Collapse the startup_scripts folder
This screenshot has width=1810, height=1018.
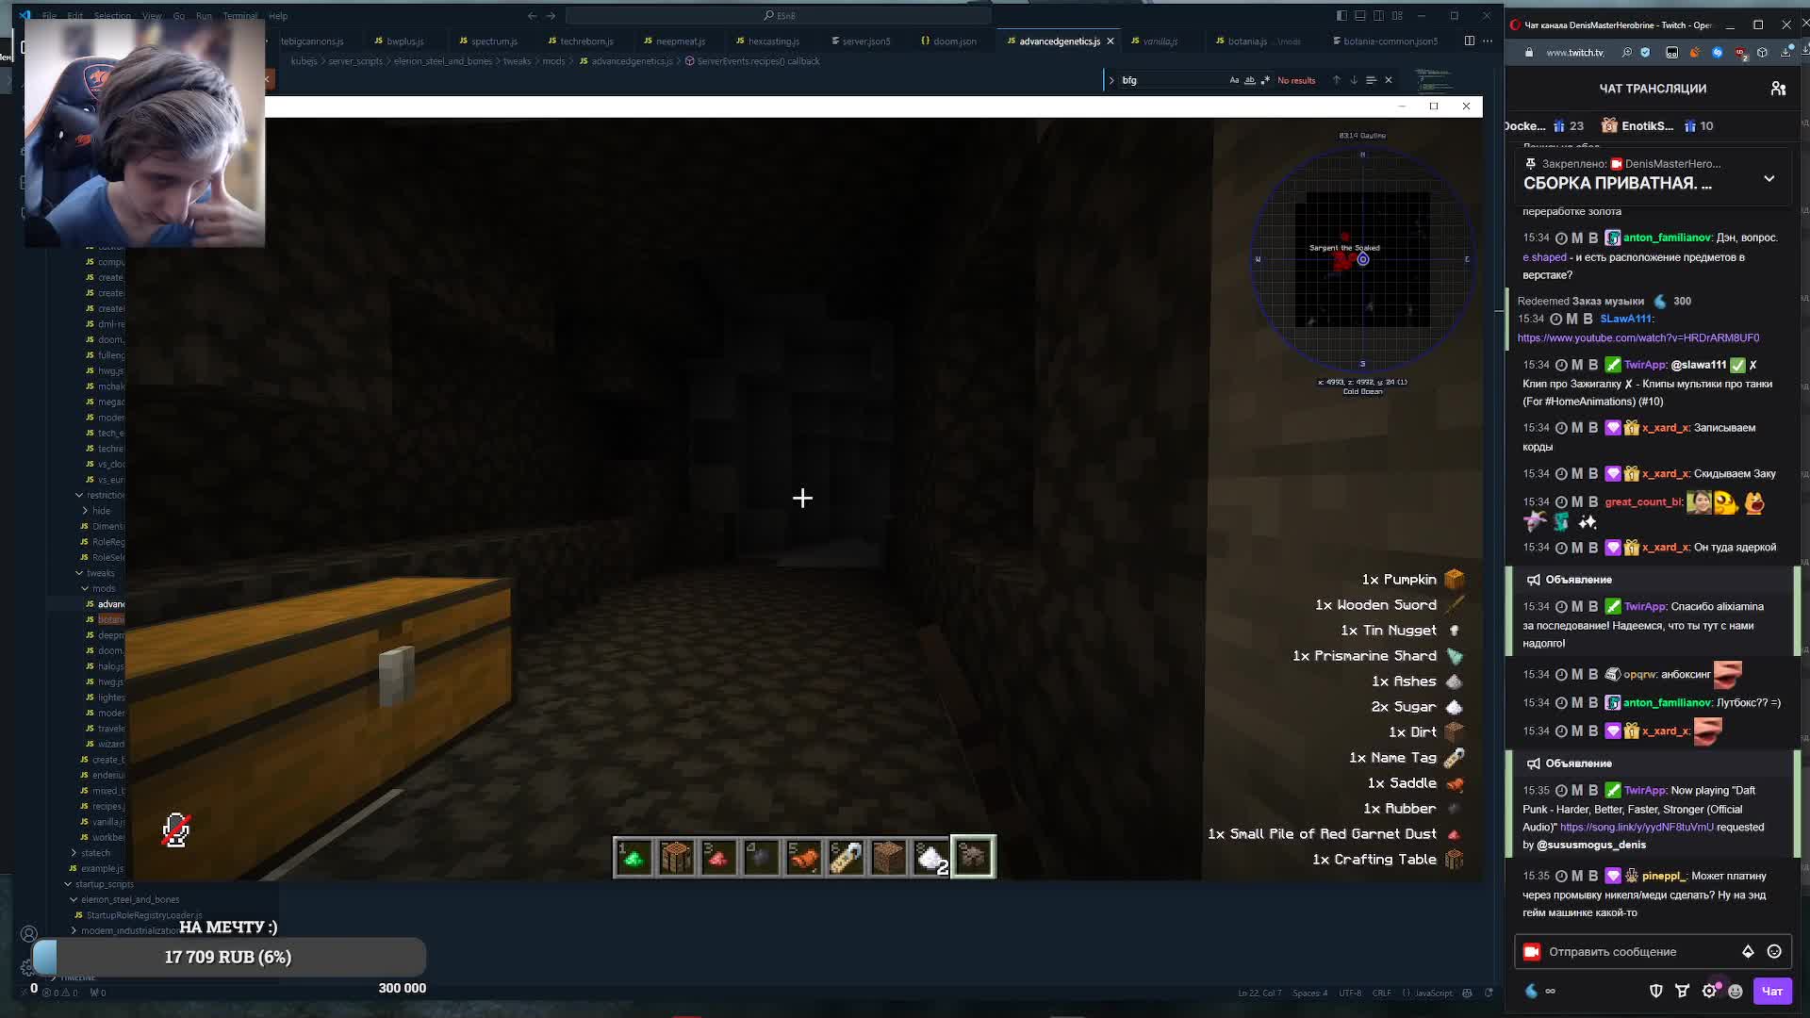coord(68,884)
